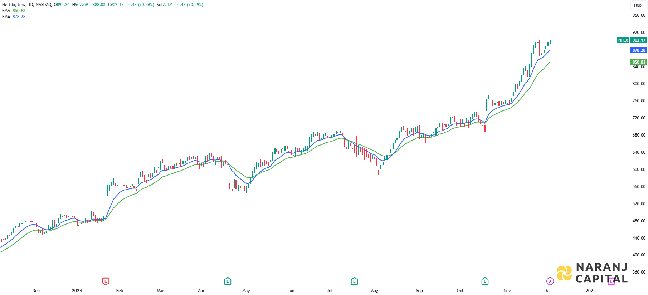Click the 920.00 price scale label
The height and width of the screenshot is (295, 648).
639,33
